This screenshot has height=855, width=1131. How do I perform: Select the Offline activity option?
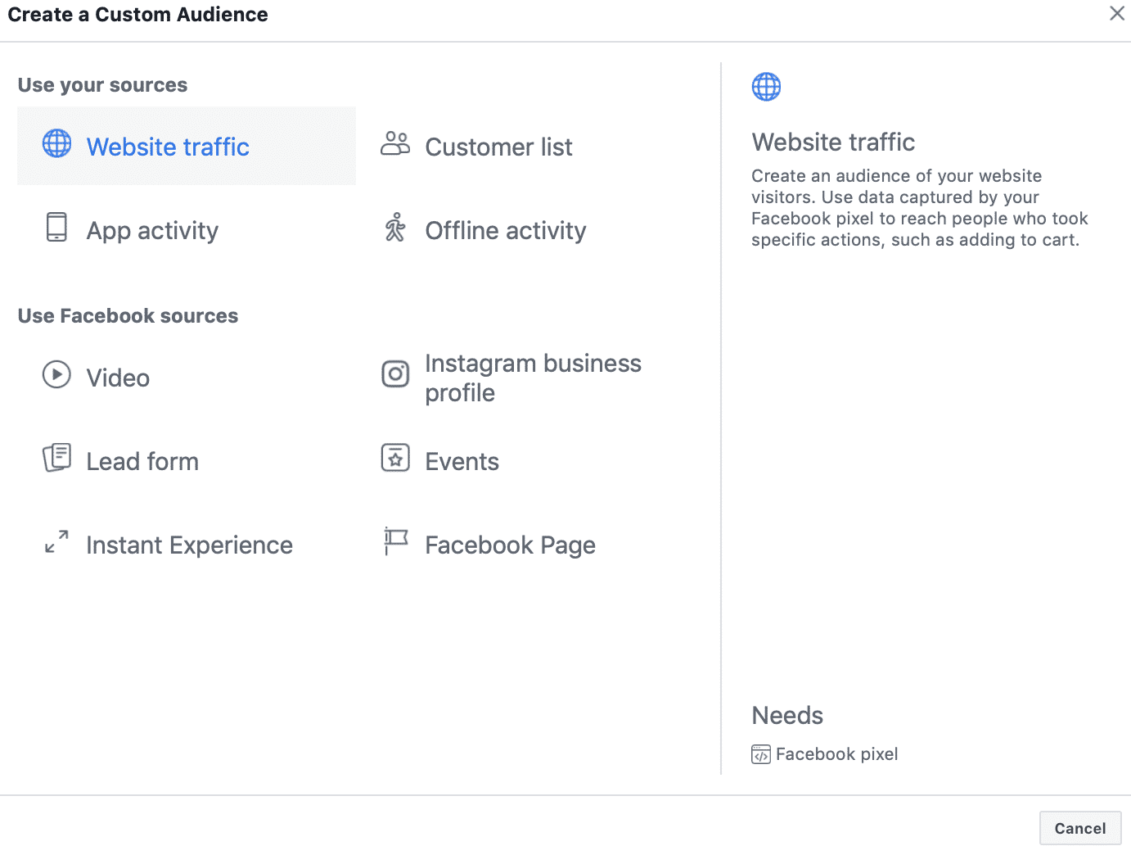(x=506, y=231)
